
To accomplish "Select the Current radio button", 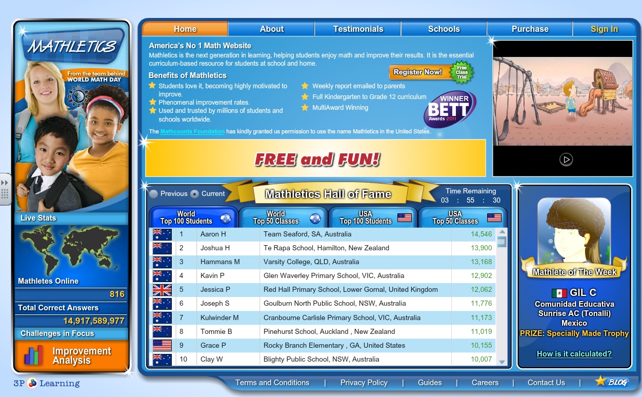I will pyautogui.click(x=194, y=194).
